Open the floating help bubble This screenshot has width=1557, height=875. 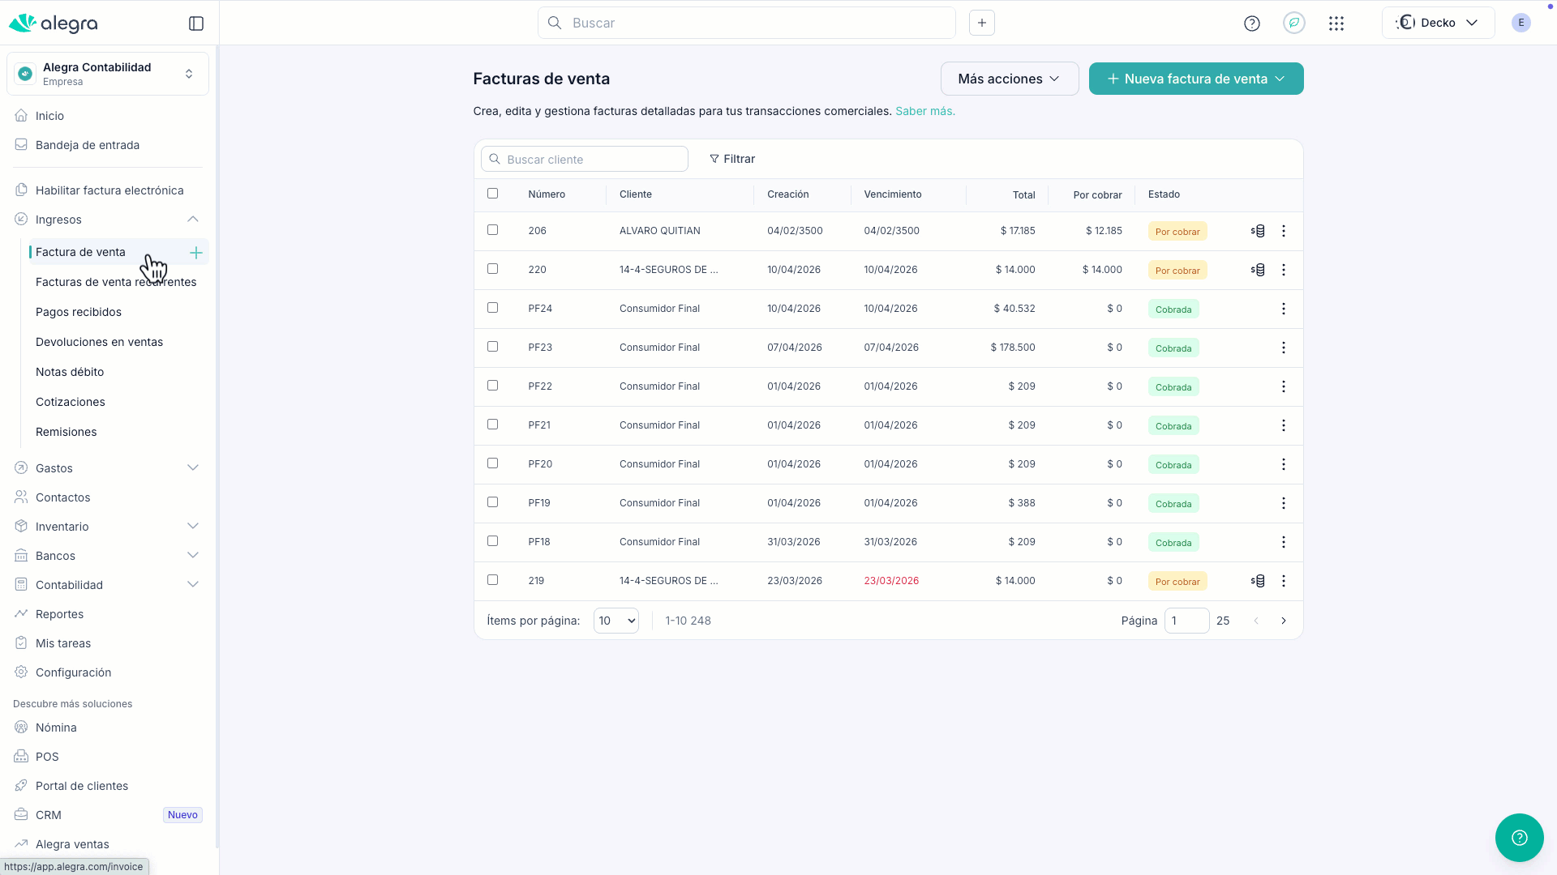tap(1519, 837)
